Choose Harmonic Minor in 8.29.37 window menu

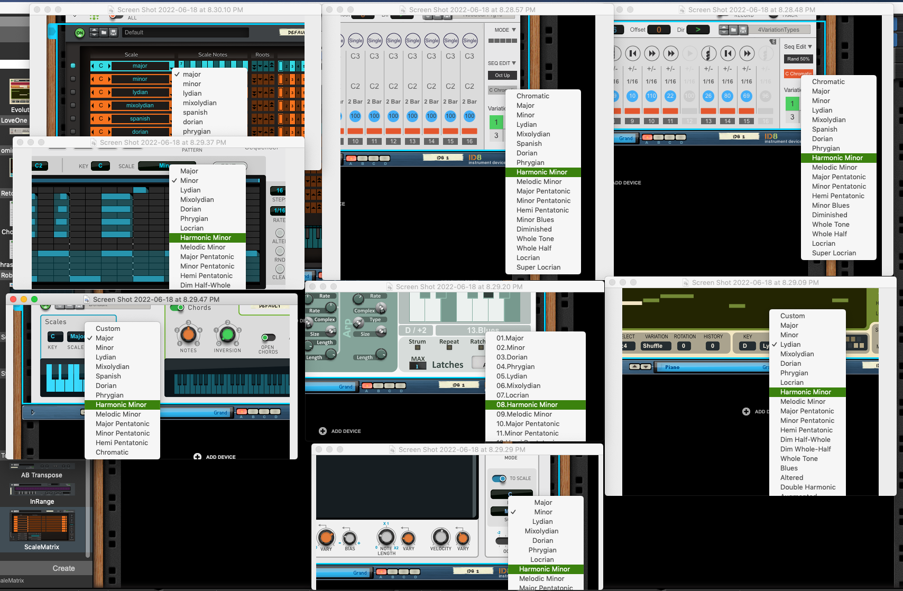pos(207,238)
